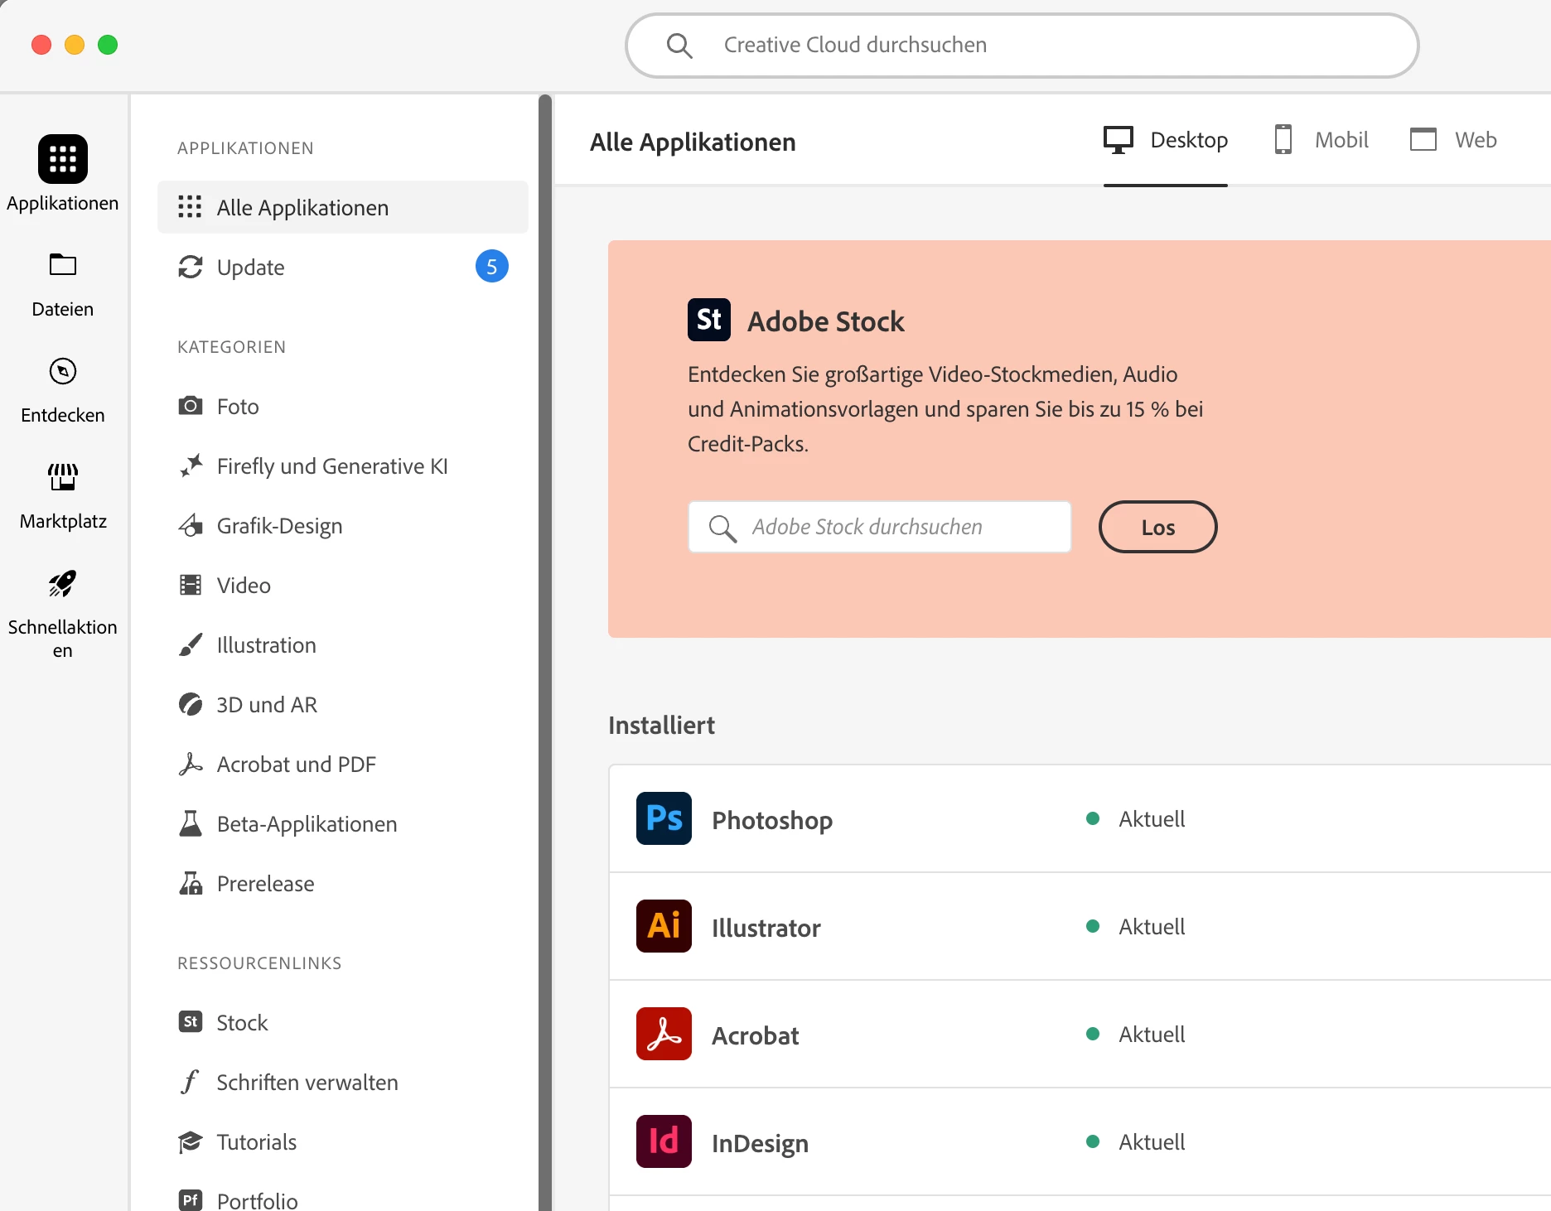The image size is (1551, 1211).
Task: Click the sparkle icon beside Firefly und Generative KI
Action: point(191,466)
